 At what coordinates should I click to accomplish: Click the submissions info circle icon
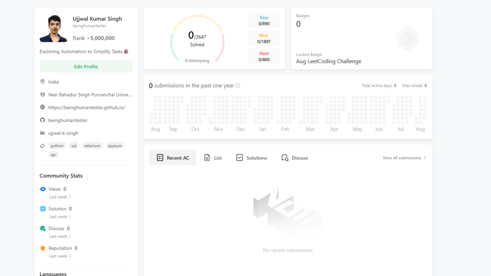pos(238,85)
